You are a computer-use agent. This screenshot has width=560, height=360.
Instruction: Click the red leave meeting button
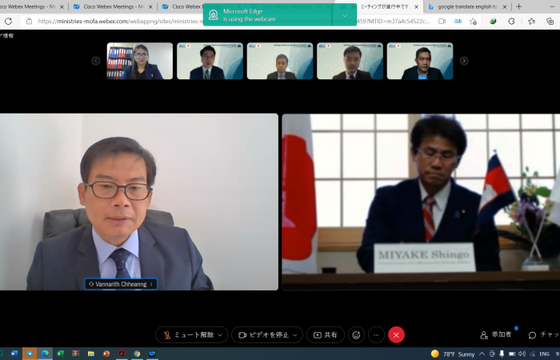pyautogui.click(x=396, y=335)
